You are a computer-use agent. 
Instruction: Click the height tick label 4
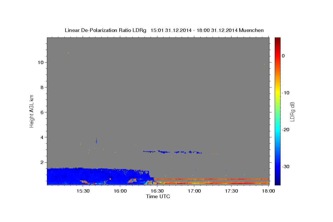tap(43, 137)
